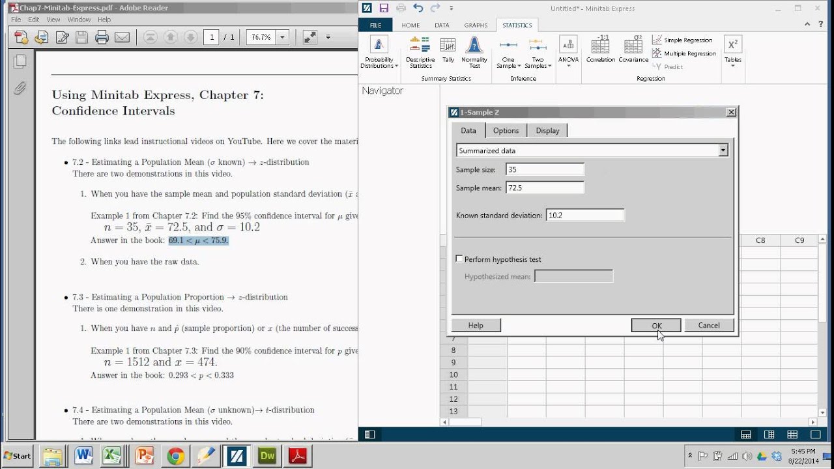Toggle navigator pane icon in Minitab status bar
834x469 pixels.
pos(369,434)
